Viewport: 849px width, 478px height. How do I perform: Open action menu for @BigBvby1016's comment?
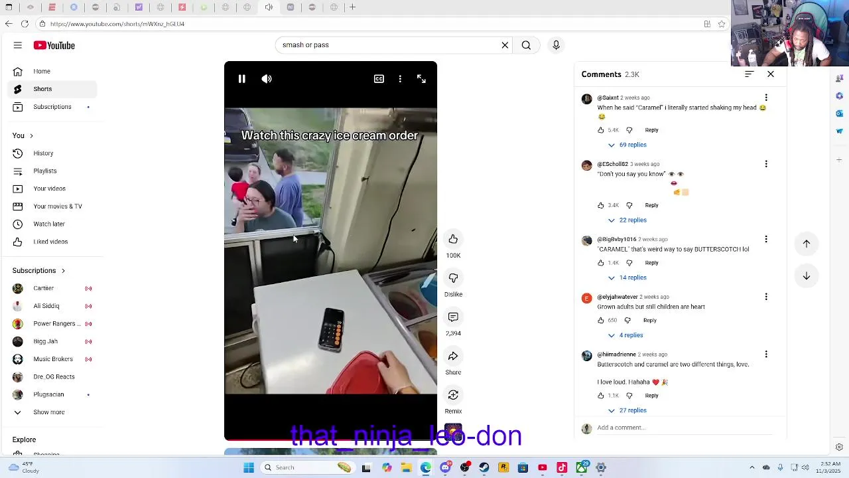click(x=766, y=239)
